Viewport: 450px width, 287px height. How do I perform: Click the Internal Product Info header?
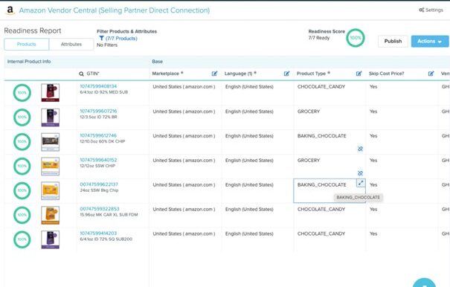(x=29, y=62)
